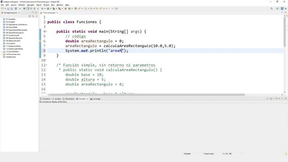
Task: Minimize the Package Explorer panel
Action: pos(33,13)
